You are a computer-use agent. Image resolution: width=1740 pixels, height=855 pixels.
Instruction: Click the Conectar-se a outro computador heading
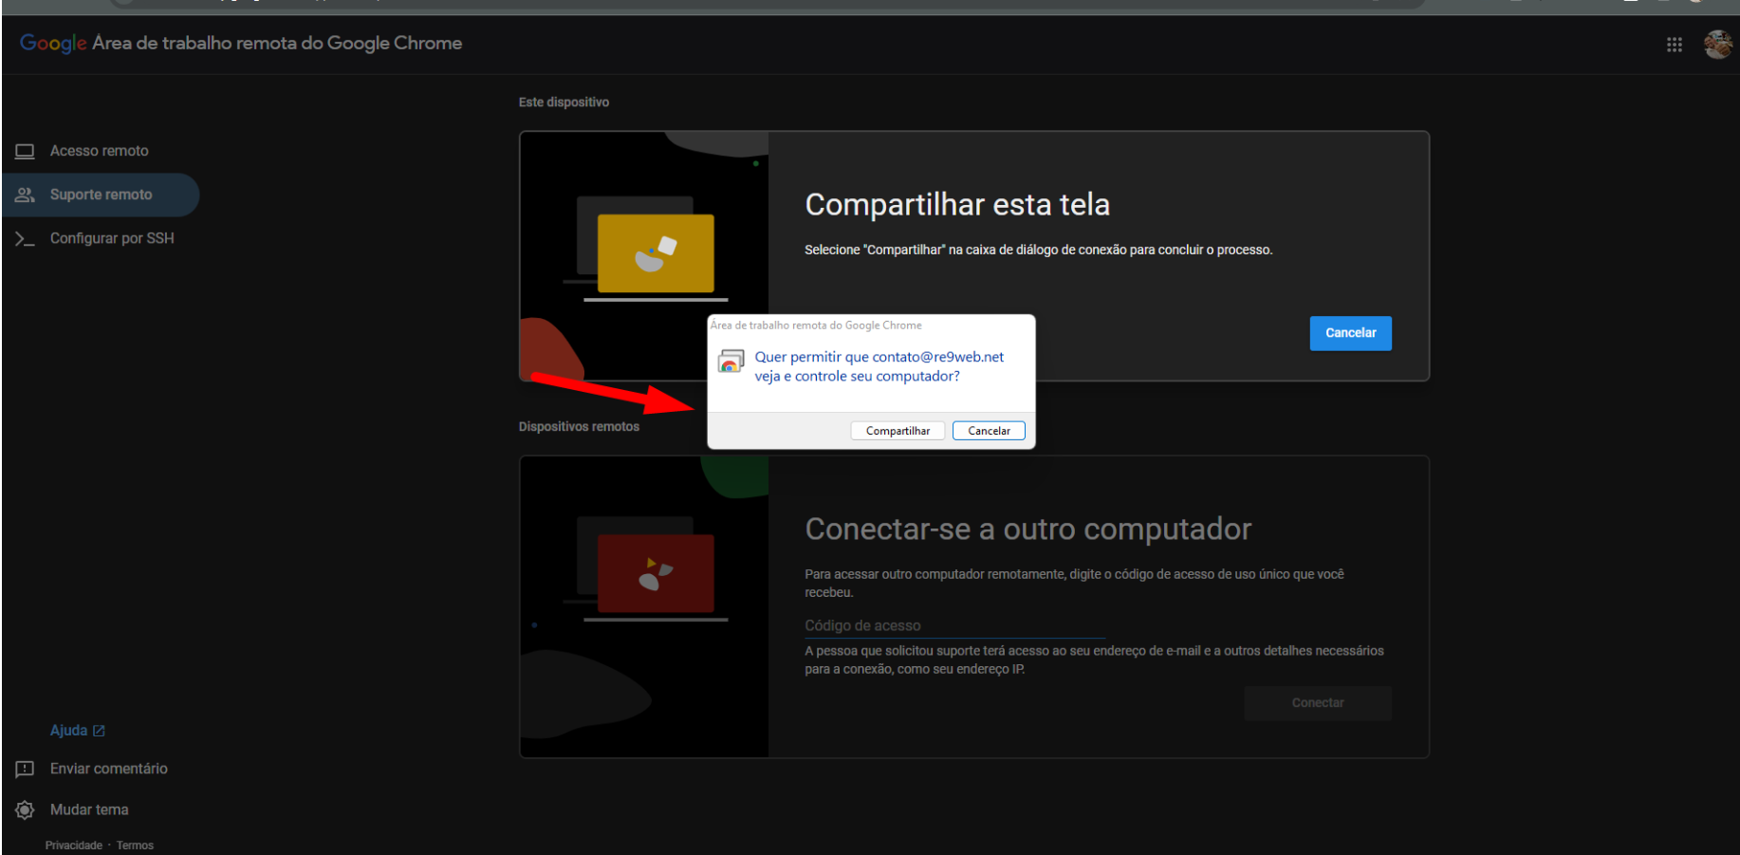pyautogui.click(x=1028, y=530)
